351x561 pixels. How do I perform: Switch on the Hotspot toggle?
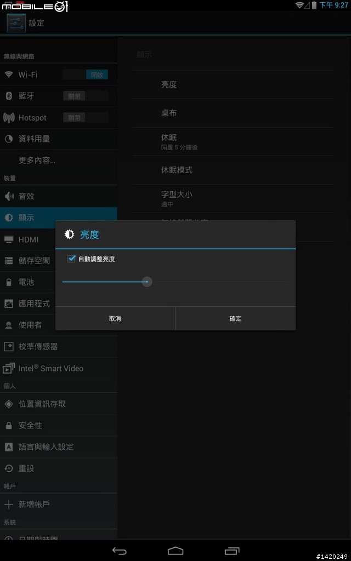point(86,117)
